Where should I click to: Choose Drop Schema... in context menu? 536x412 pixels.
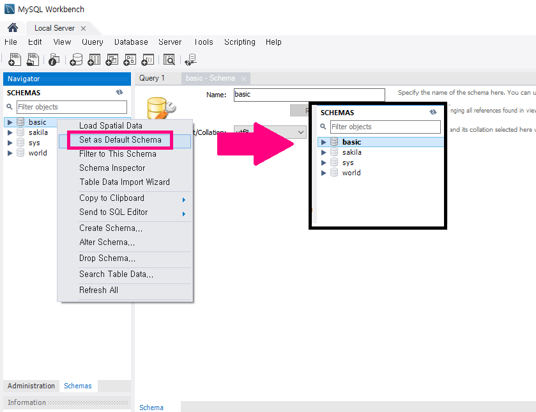pyautogui.click(x=125, y=258)
